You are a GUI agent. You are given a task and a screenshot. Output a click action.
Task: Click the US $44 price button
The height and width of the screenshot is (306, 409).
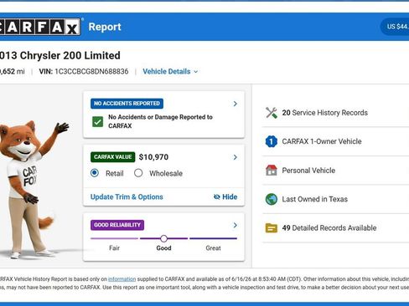point(395,27)
